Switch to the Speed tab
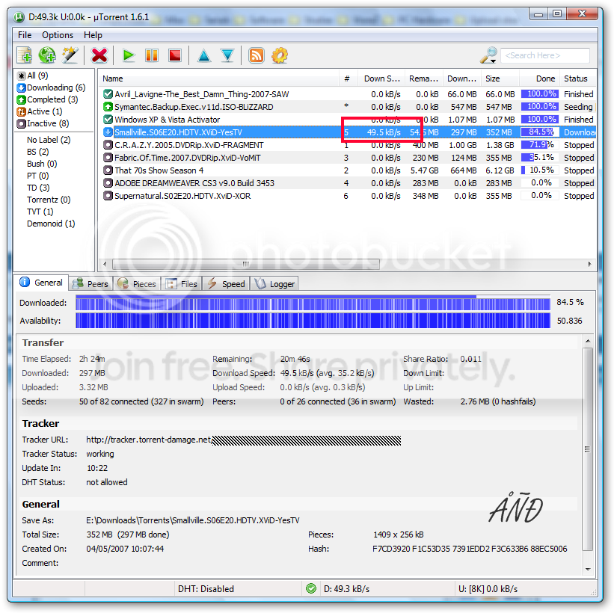Screen dimensions: 614x613 pyautogui.click(x=227, y=284)
